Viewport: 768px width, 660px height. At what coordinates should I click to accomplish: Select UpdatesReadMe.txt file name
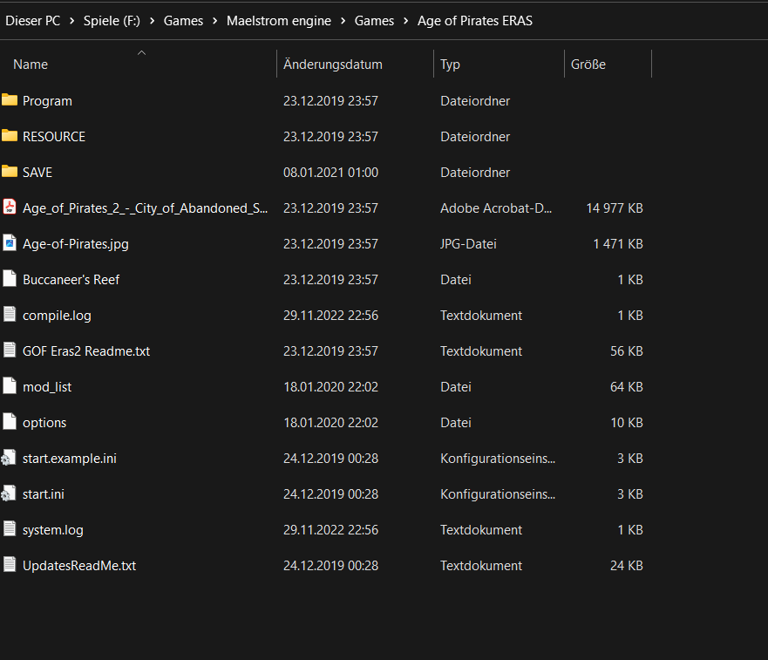(79, 566)
